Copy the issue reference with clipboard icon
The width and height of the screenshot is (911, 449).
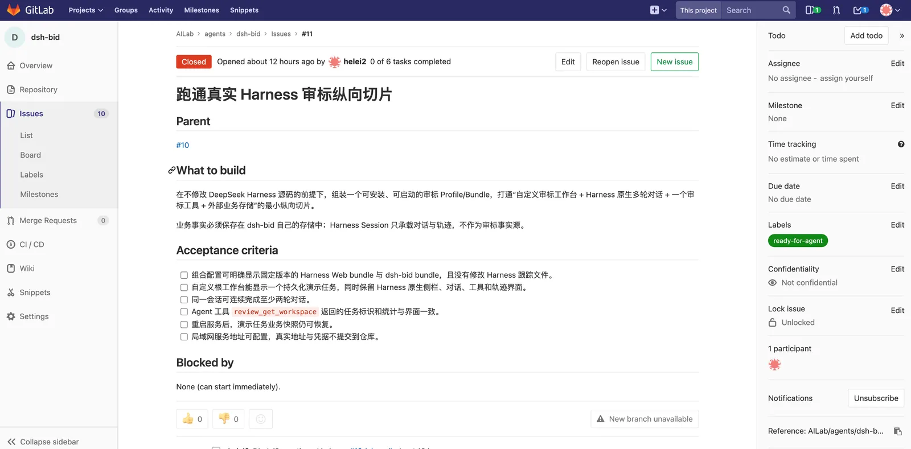tap(898, 431)
